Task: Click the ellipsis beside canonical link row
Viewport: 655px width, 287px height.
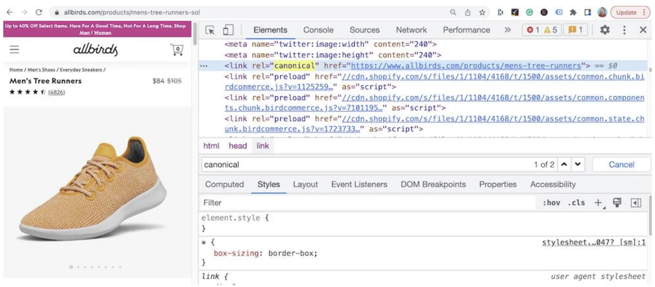Action: (204, 66)
